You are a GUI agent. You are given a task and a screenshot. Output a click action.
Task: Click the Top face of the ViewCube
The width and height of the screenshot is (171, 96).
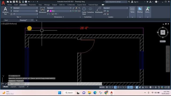pyautogui.click(x=163, y=32)
